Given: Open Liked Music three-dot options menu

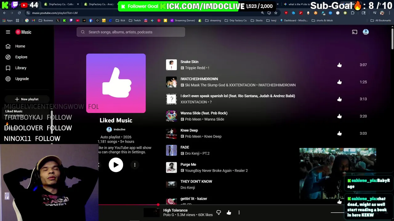Looking at the screenshot, I should [135, 165].
